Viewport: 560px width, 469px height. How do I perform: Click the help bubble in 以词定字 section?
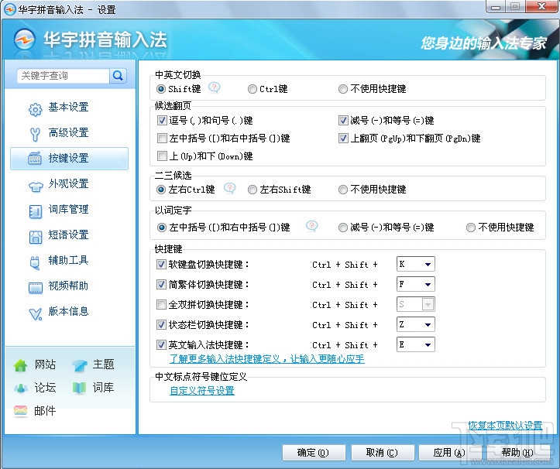coord(312,225)
